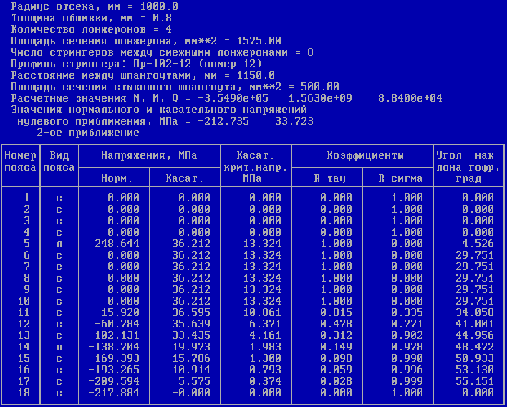Select R-сигма value 0.335

(x=407, y=312)
